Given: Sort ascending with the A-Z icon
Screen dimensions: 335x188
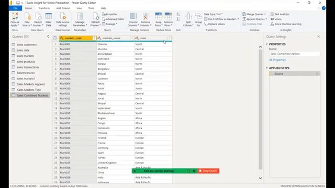Looking at the screenshot, I should pyautogui.click(x=178, y=14).
